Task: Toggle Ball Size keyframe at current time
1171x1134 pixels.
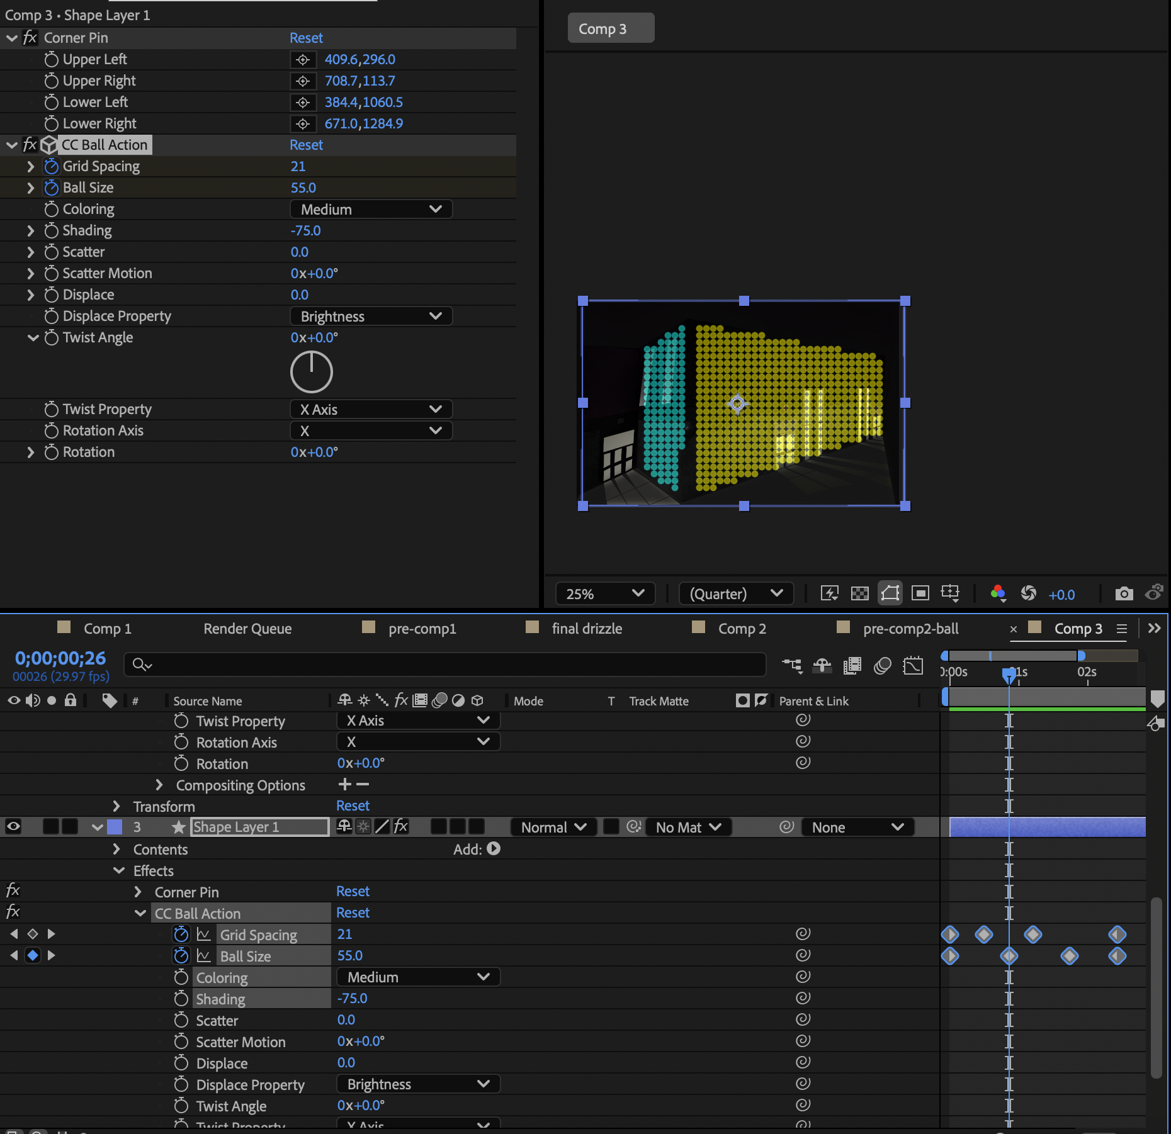Action: pos(33,955)
